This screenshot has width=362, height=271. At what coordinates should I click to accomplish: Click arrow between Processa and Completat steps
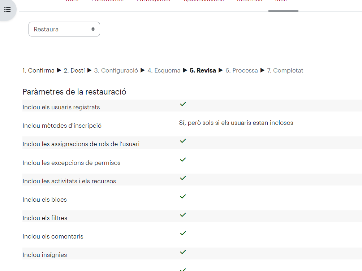(x=263, y=70)
